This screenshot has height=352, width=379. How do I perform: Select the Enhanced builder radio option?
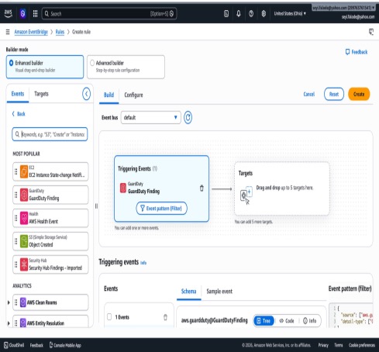(11, 63)
